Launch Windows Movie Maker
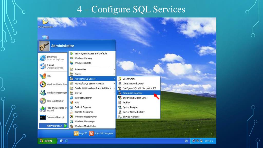The width and height of the screenshot is (263, 148). [x=92, y=126]
